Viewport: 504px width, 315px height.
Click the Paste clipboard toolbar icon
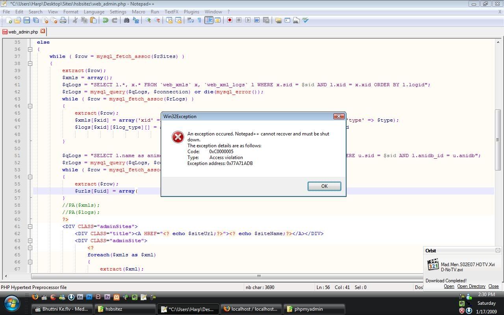coord(93,20)
